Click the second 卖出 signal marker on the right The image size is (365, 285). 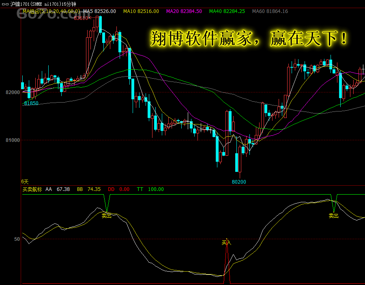pos(333,216)
